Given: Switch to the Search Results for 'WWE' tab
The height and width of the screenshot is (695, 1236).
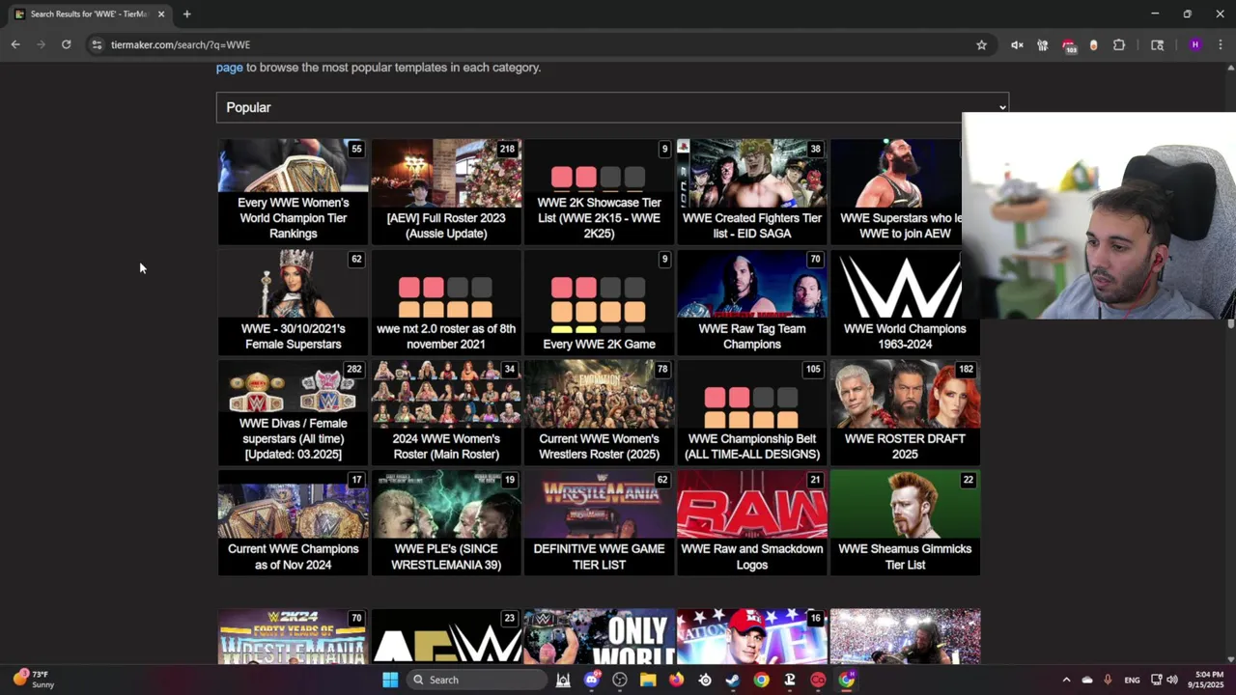Looking at the screenshot, I should 89,14.
